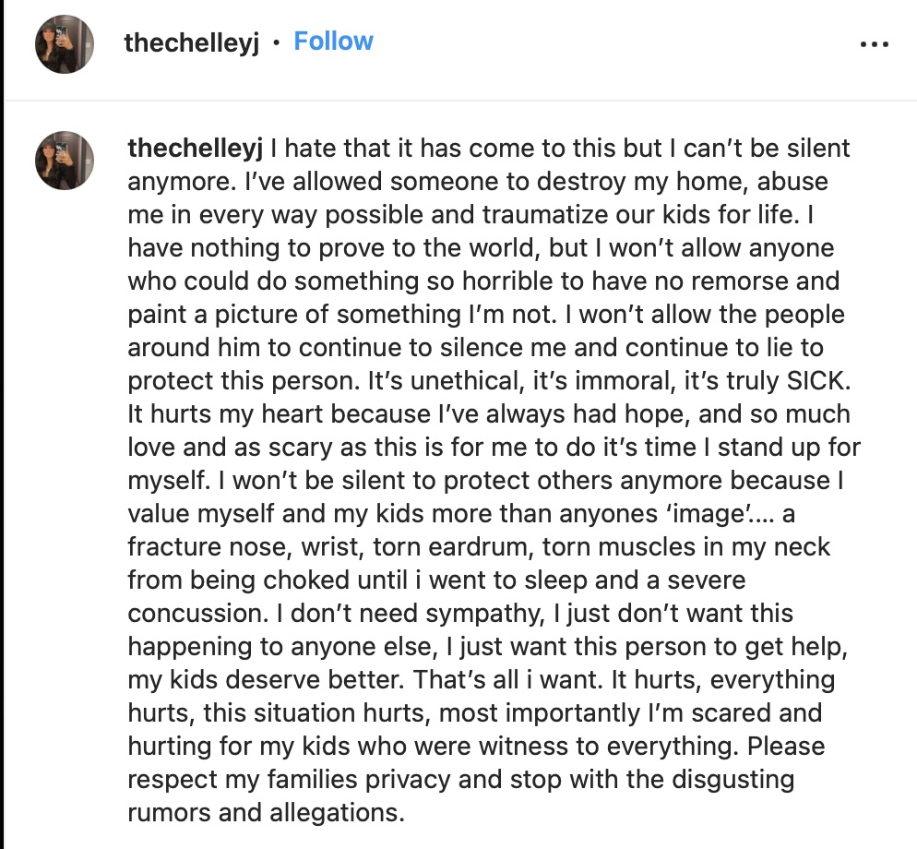Click the word 'concussion' in the caption

coord(195,614)
